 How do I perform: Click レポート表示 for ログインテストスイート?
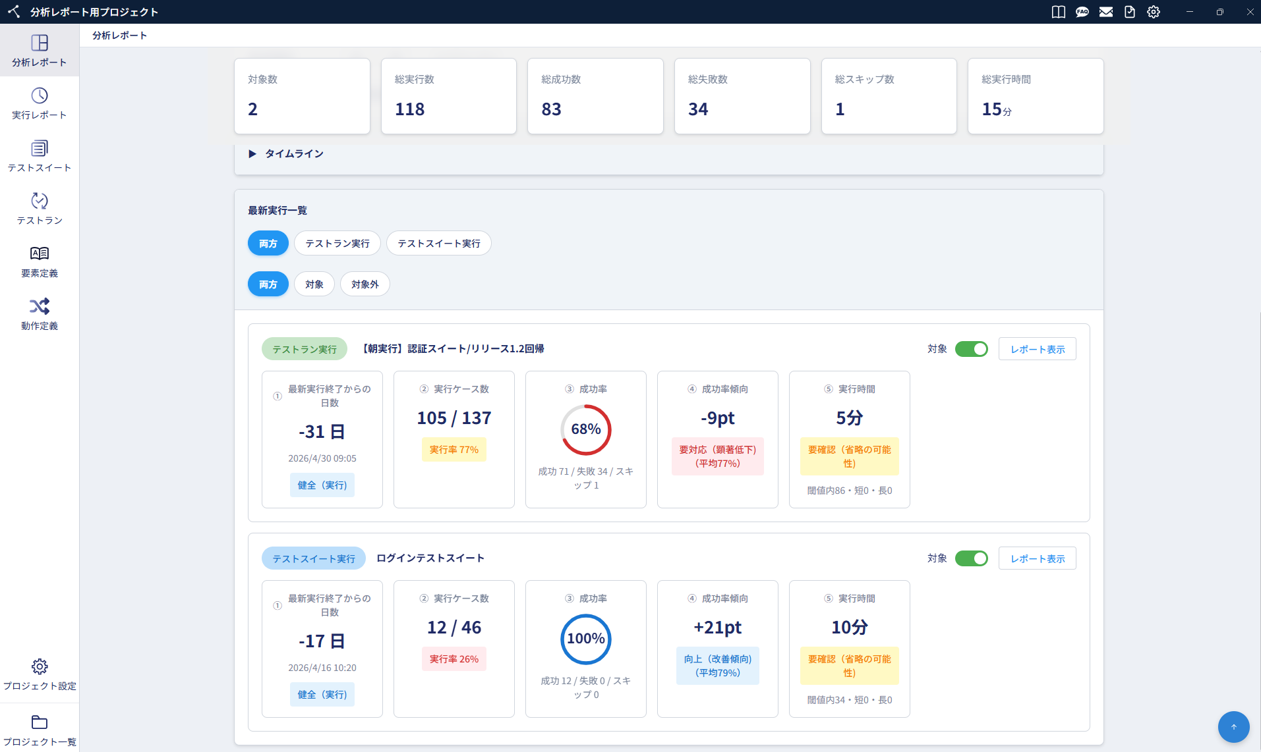tap(1038, 558)
